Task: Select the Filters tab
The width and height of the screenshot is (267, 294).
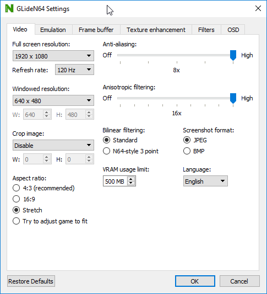Action: [x=206, y=30]
